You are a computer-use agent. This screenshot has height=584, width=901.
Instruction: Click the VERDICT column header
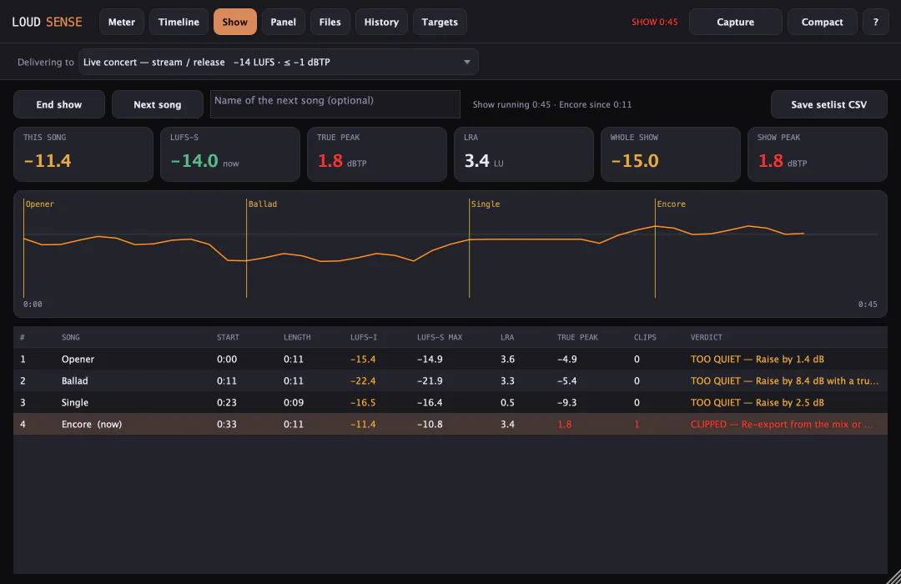click(x=707, y=337)
